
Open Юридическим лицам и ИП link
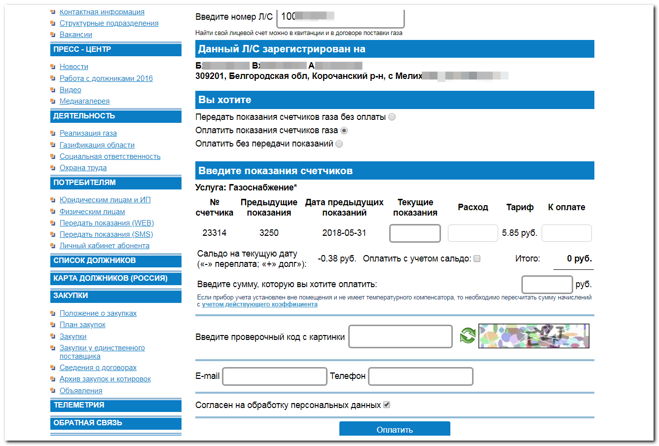tap(105, 200)
